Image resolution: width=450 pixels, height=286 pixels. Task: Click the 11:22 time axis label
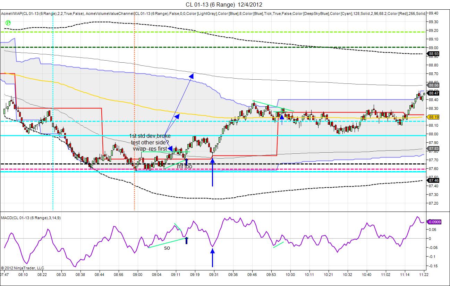point(424,275)
